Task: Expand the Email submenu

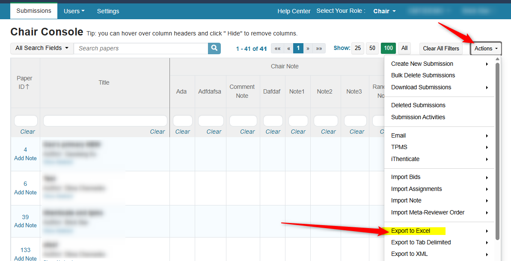Action: coord(440,135)
